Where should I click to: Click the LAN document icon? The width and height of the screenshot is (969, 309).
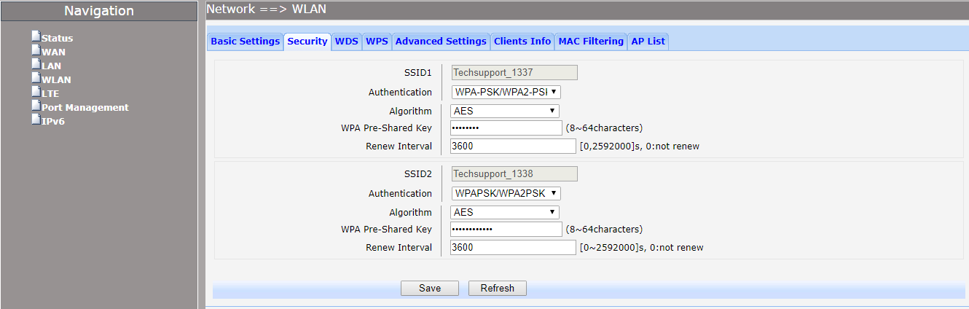pos(36,64)
